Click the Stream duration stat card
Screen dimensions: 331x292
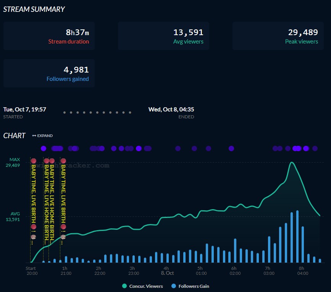click(x=49, y=36)
